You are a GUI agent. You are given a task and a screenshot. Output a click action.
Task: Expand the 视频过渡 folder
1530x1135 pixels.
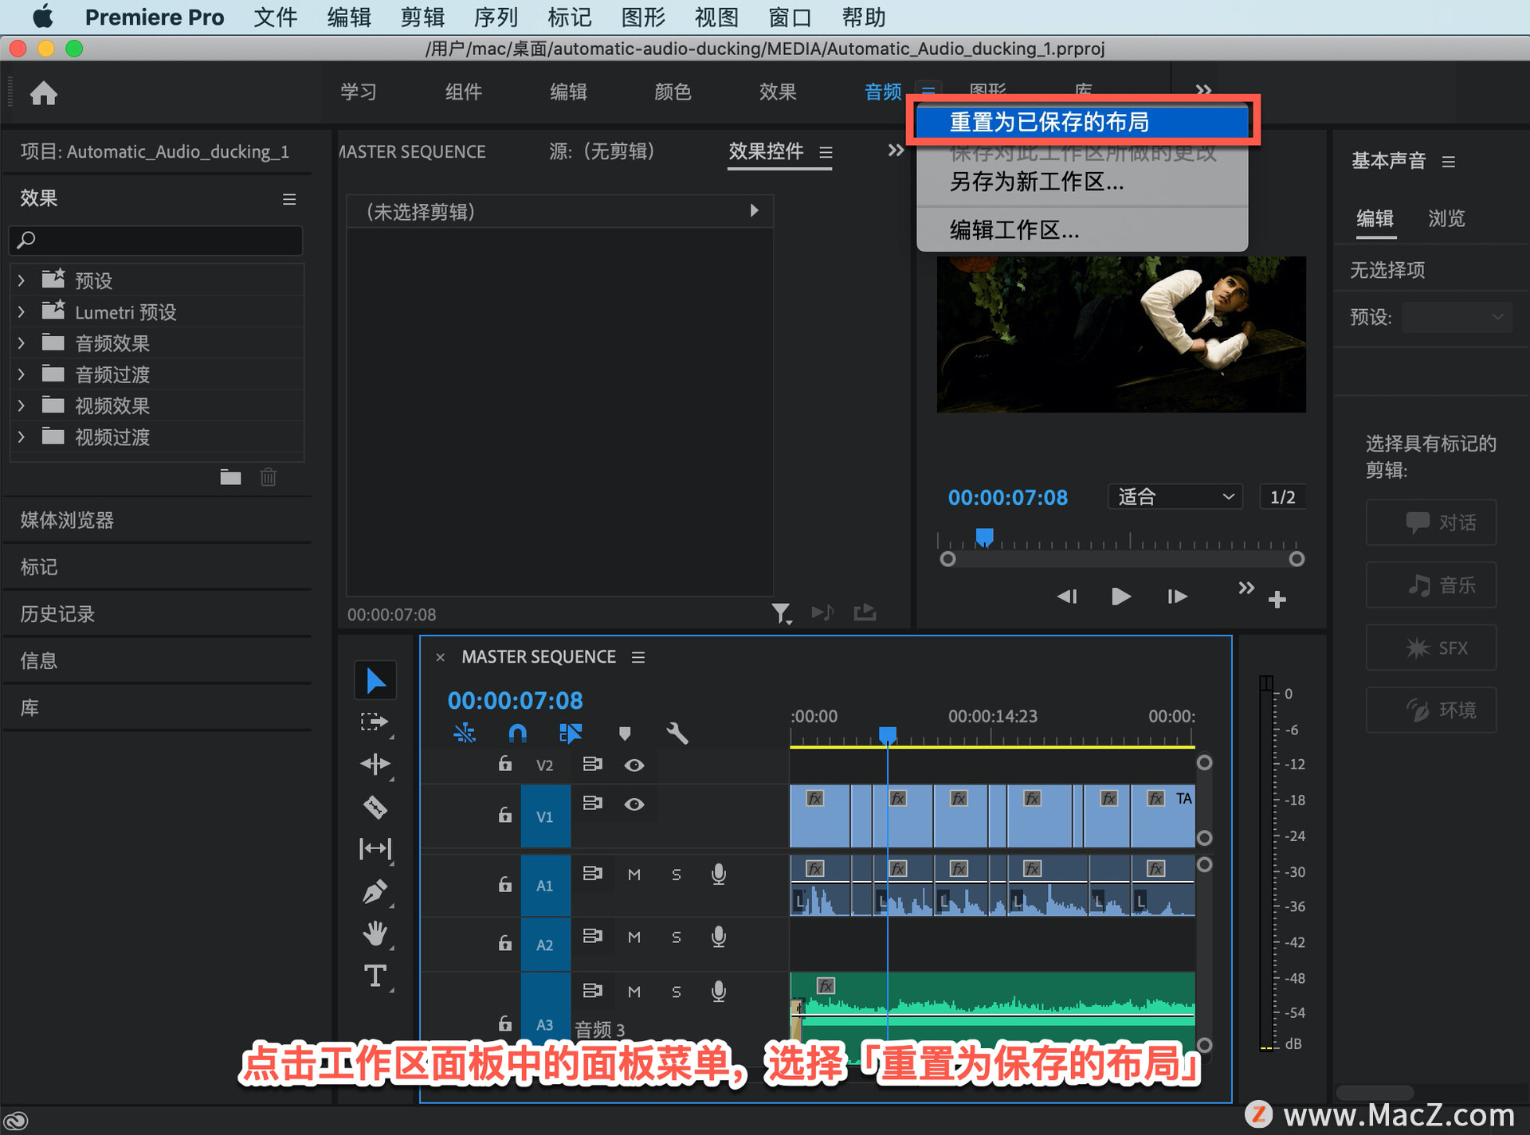click(22, 436)
